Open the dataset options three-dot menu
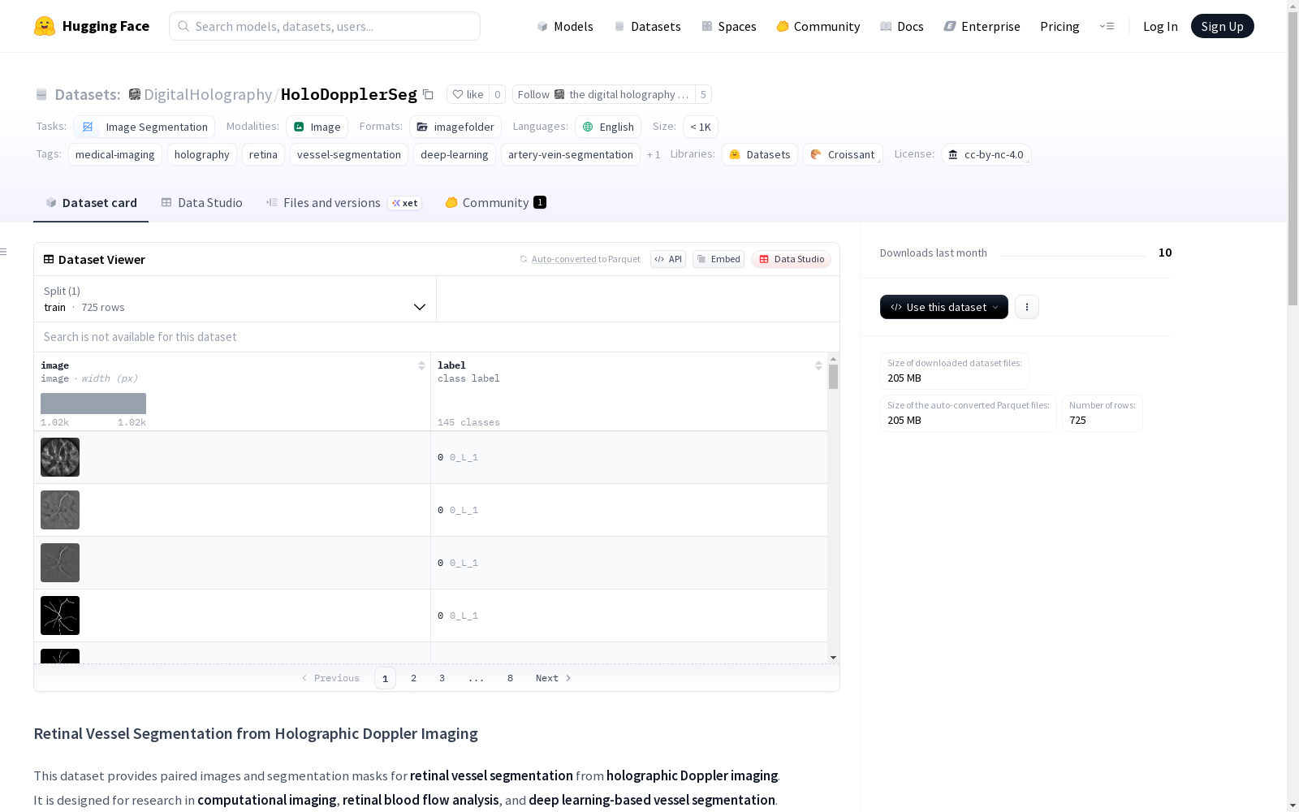This screenshot has height=812, width=1299. tap(1027, 307)
